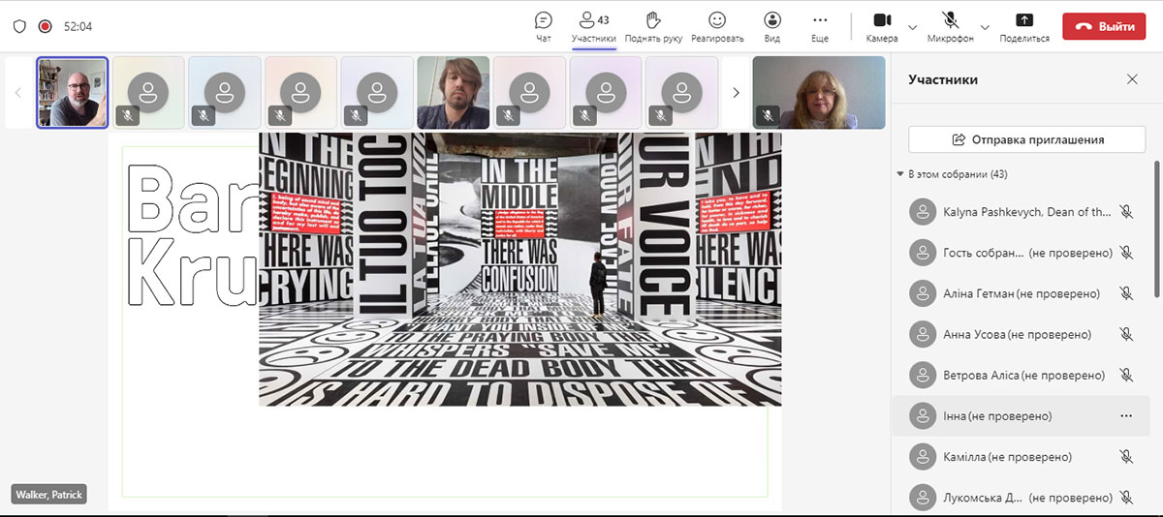Select participant Лукомська Д...
The image size is (1163, 517).
1022,497
